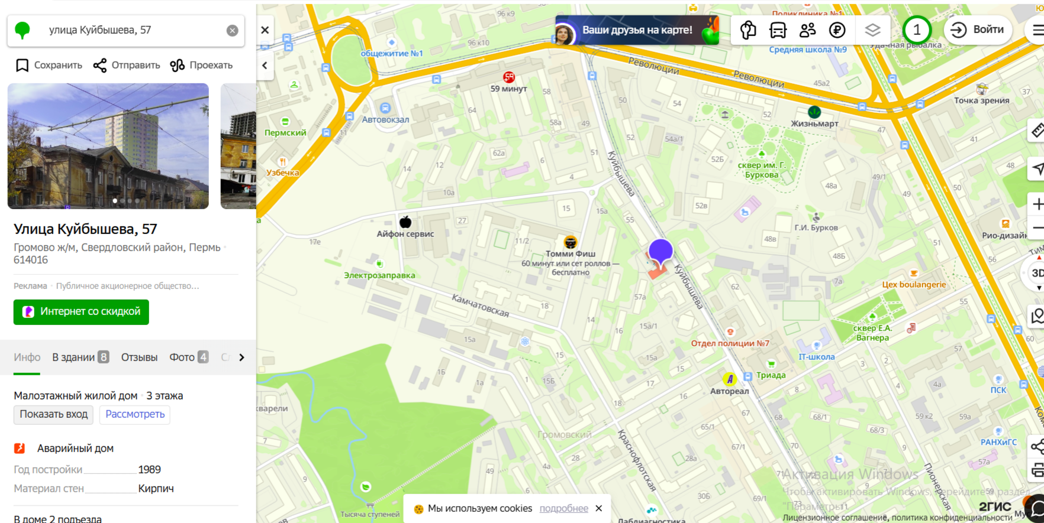The height and width of the screenshot is (523, 1044).
Task: Open the В здании tab
Action: click(x=80, y=357)
